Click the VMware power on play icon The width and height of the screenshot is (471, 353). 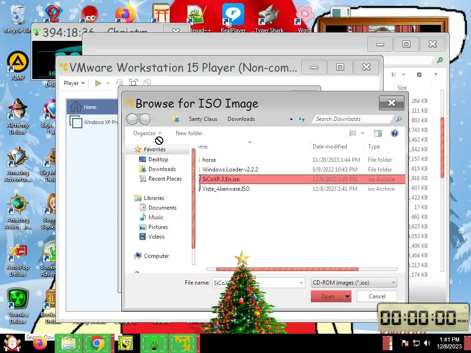pos(98,83)
